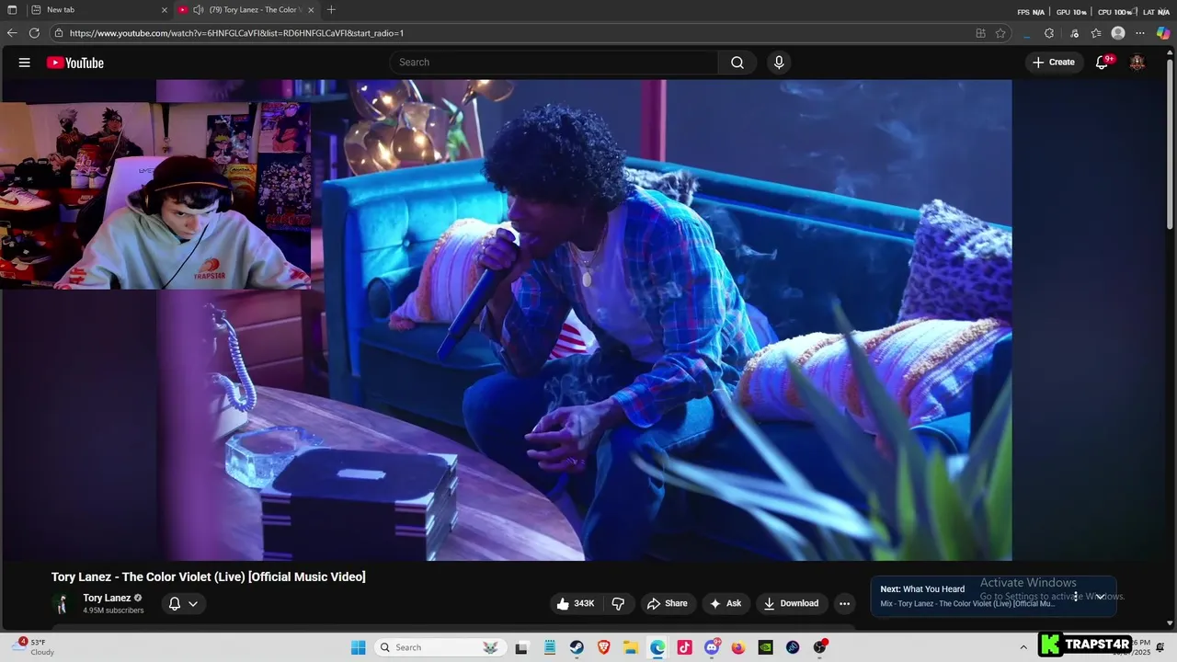Launch Brave browser from the taskbar
Screen dimensions: 1177x662
pos(604,647)
